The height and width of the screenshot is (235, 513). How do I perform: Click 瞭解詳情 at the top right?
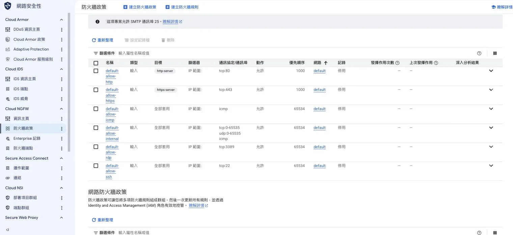coord(502,7)
